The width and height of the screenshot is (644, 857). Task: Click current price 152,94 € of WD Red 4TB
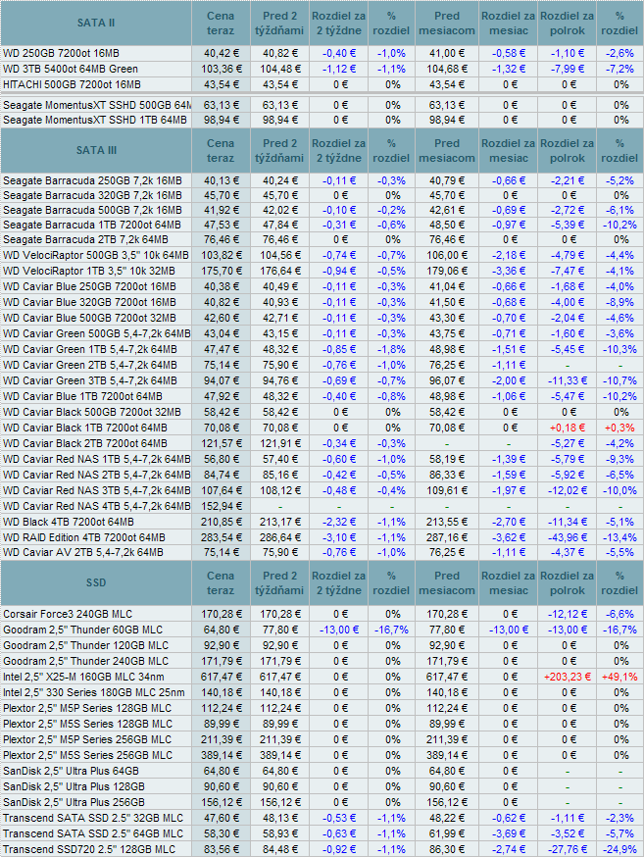221,506
